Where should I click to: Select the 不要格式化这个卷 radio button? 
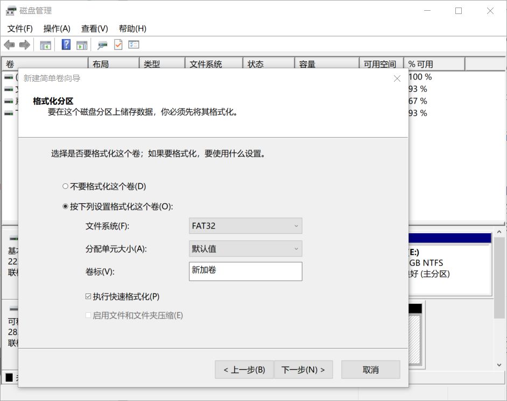[x=66, y=187]
